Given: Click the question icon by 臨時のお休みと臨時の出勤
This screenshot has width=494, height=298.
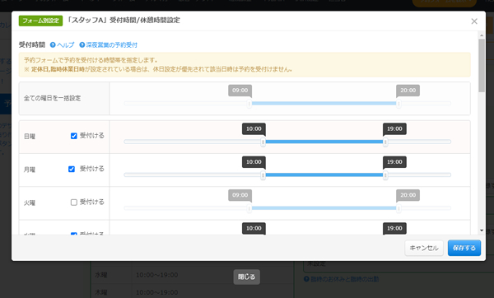Looking at the screenshot, I should [x=306, y=279].
